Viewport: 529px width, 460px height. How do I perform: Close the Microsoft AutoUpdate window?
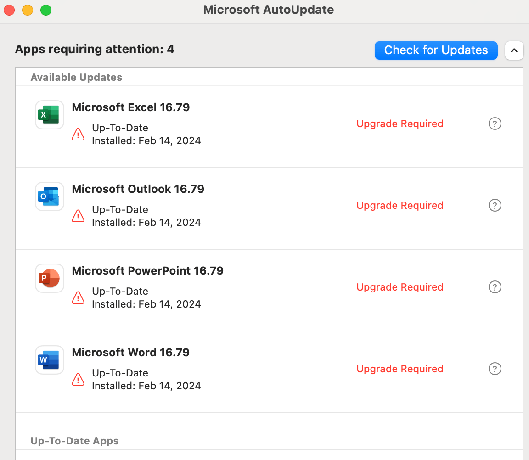click(x=9, y=10)
